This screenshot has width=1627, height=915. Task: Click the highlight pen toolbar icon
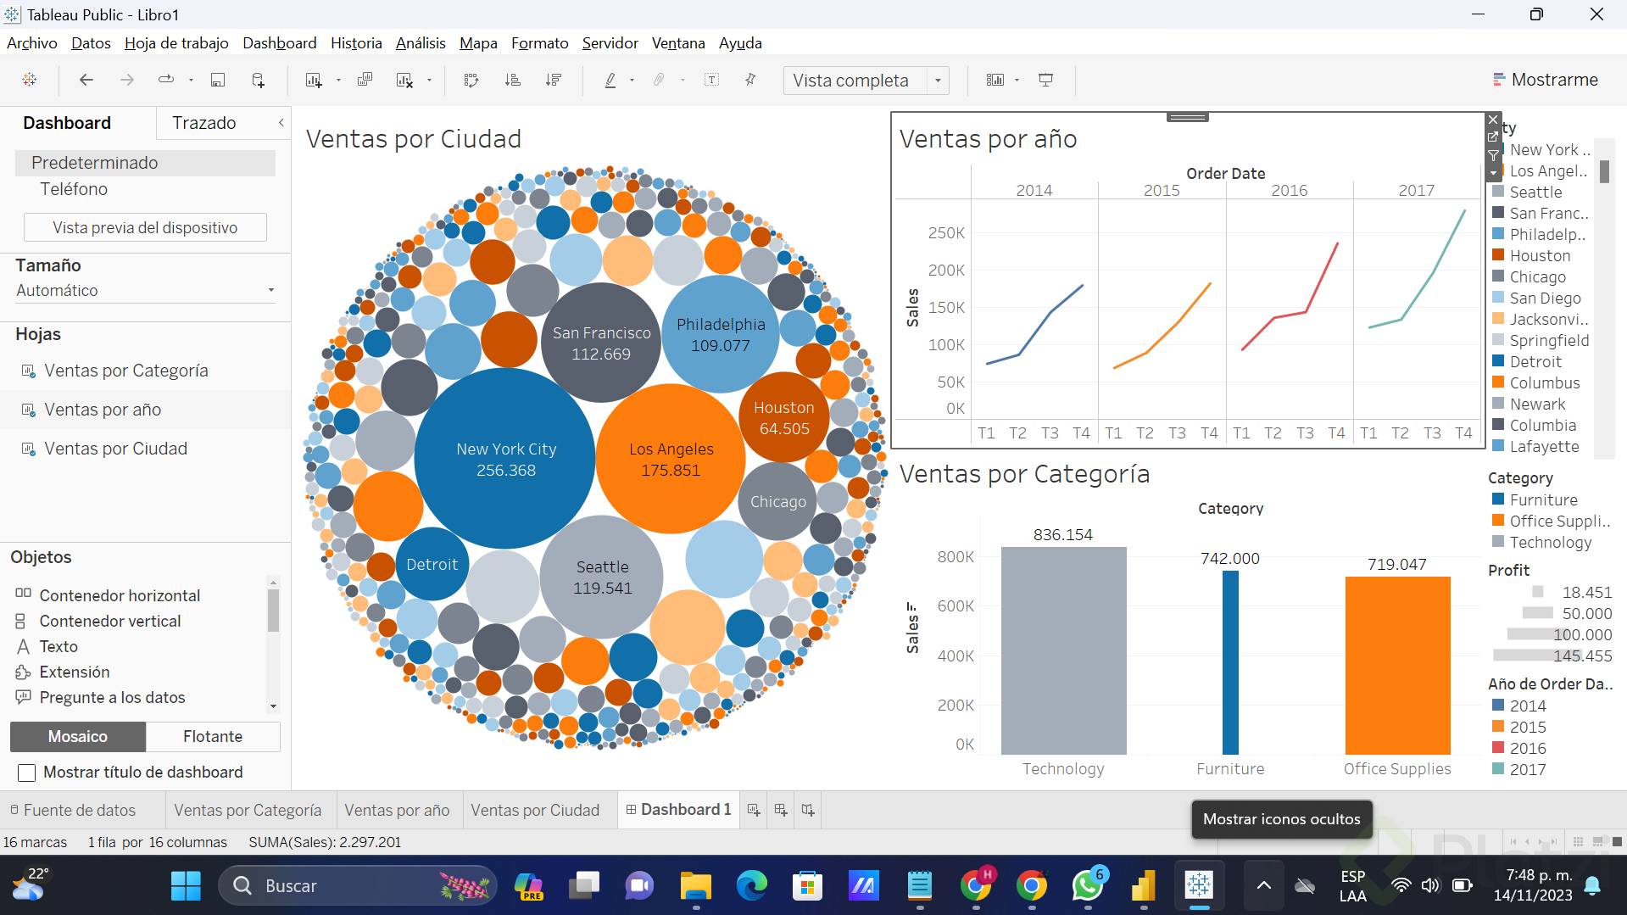point(610,80)
